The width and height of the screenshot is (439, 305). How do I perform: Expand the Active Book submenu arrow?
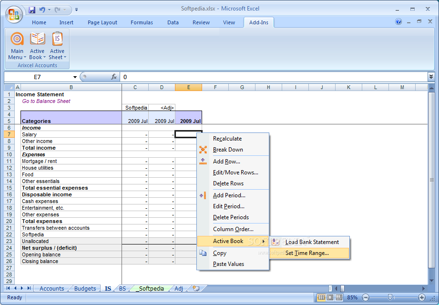coord(264,241)
